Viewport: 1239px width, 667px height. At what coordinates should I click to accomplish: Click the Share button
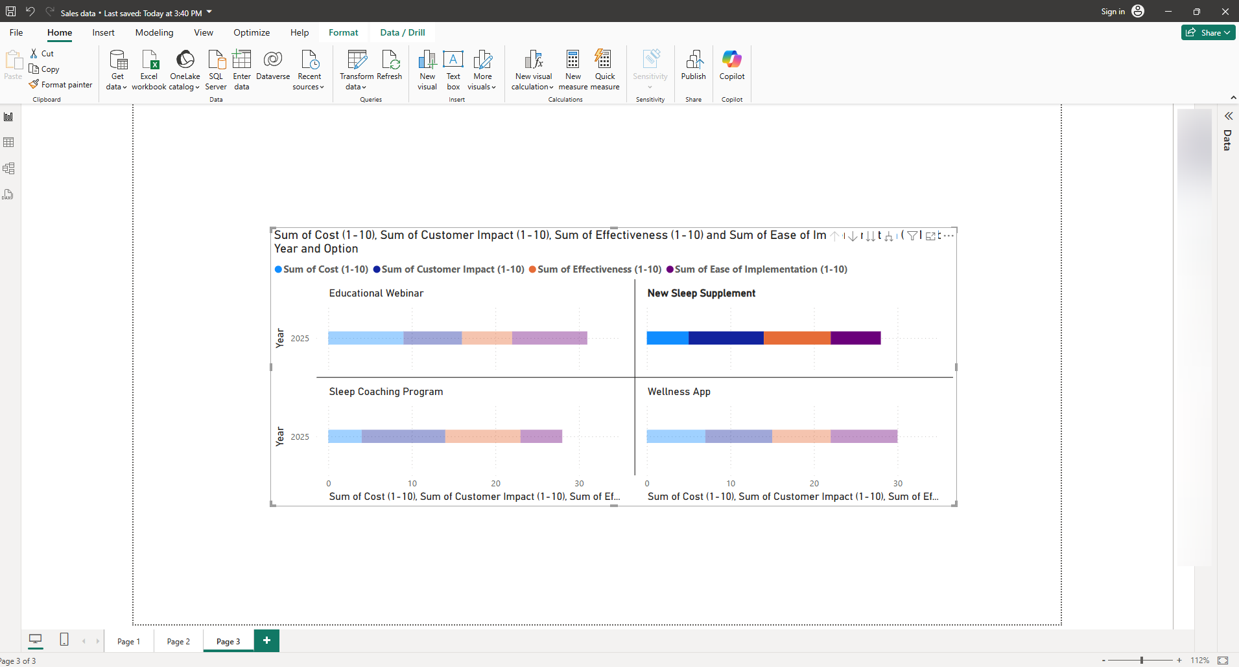click(1208, 32)
